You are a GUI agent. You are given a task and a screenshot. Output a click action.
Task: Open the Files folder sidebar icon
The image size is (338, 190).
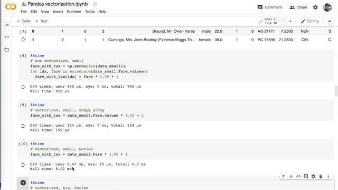pyautogui.click(x=7, y=50)
